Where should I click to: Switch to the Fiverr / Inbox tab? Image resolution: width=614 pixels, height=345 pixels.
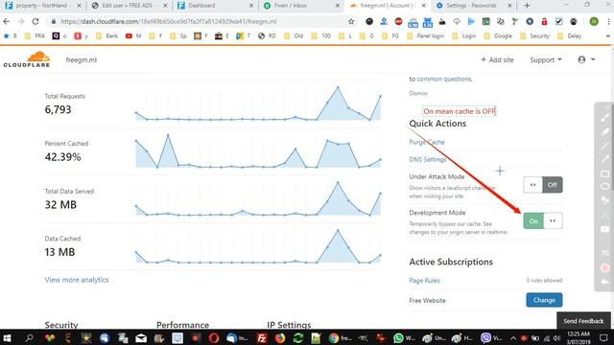[301, 6]
